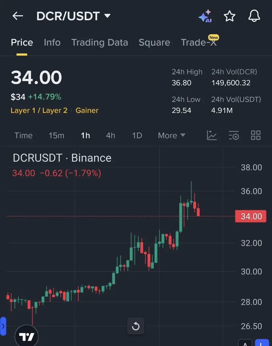Tap the −0.62 (−1.79%) chart change
Image resolution: width=272 pixels, height=346 pixels.
click(x=71, y=173)
